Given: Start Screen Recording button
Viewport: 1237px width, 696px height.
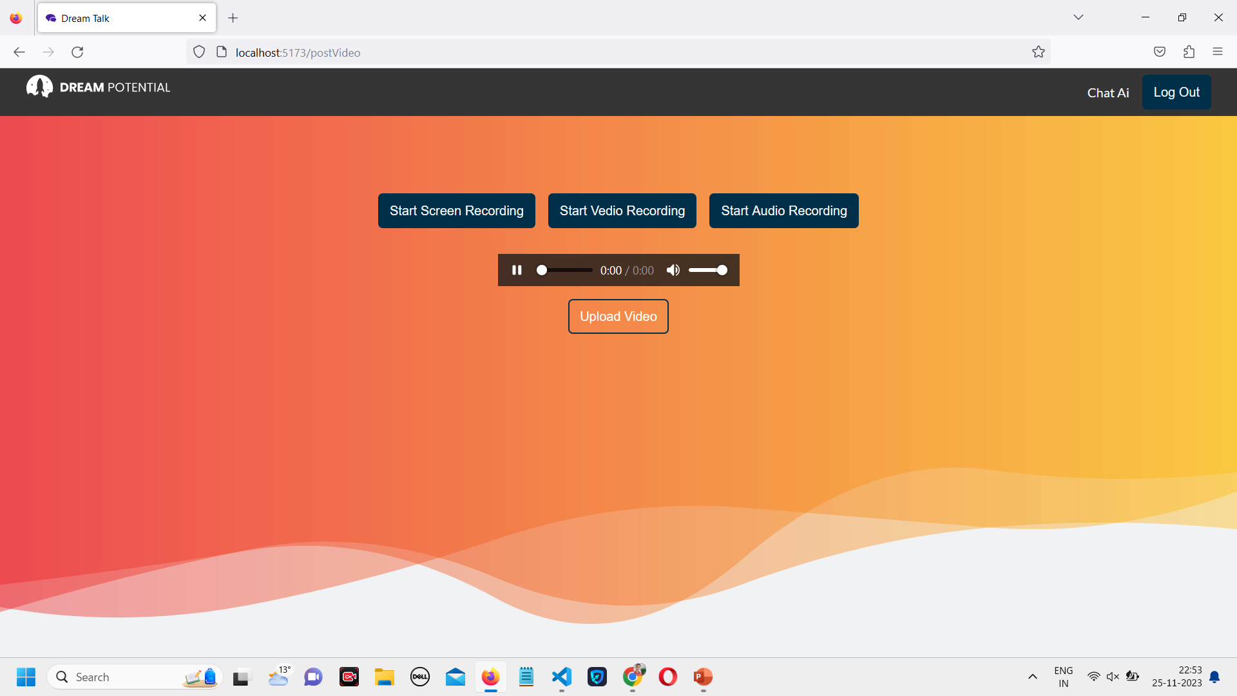Looking at the screenshot, I should point(456,211).
